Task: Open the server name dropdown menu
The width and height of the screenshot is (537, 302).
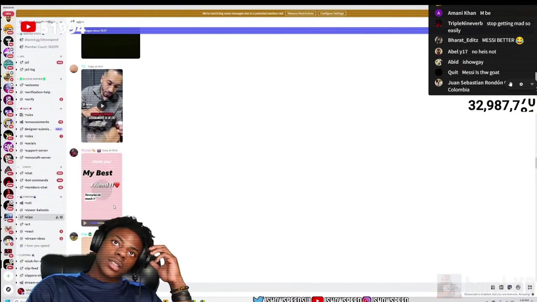Action: tap(41, 22)
